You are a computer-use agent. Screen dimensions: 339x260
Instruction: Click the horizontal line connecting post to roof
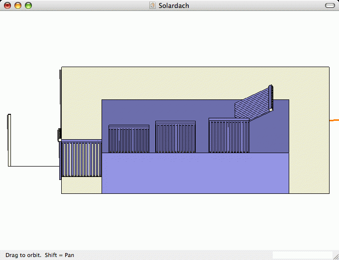[x=34, y=166]
